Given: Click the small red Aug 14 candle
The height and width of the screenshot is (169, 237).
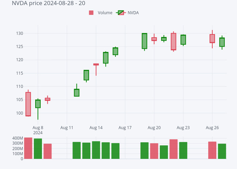Looking at the screenshot, I should pyautogui.click(x=96, y=64).
